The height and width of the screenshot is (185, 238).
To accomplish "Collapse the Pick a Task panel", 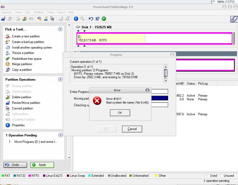I will (x=60, y=29).
